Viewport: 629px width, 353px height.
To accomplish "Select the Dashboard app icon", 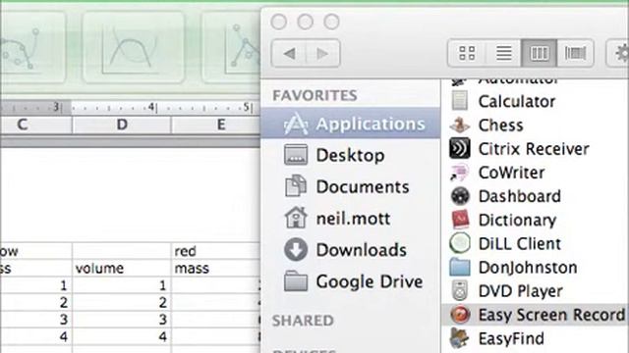I will tap(460, 196).
